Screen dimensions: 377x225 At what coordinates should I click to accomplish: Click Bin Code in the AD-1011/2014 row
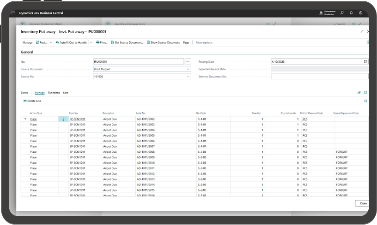point(202,185)
